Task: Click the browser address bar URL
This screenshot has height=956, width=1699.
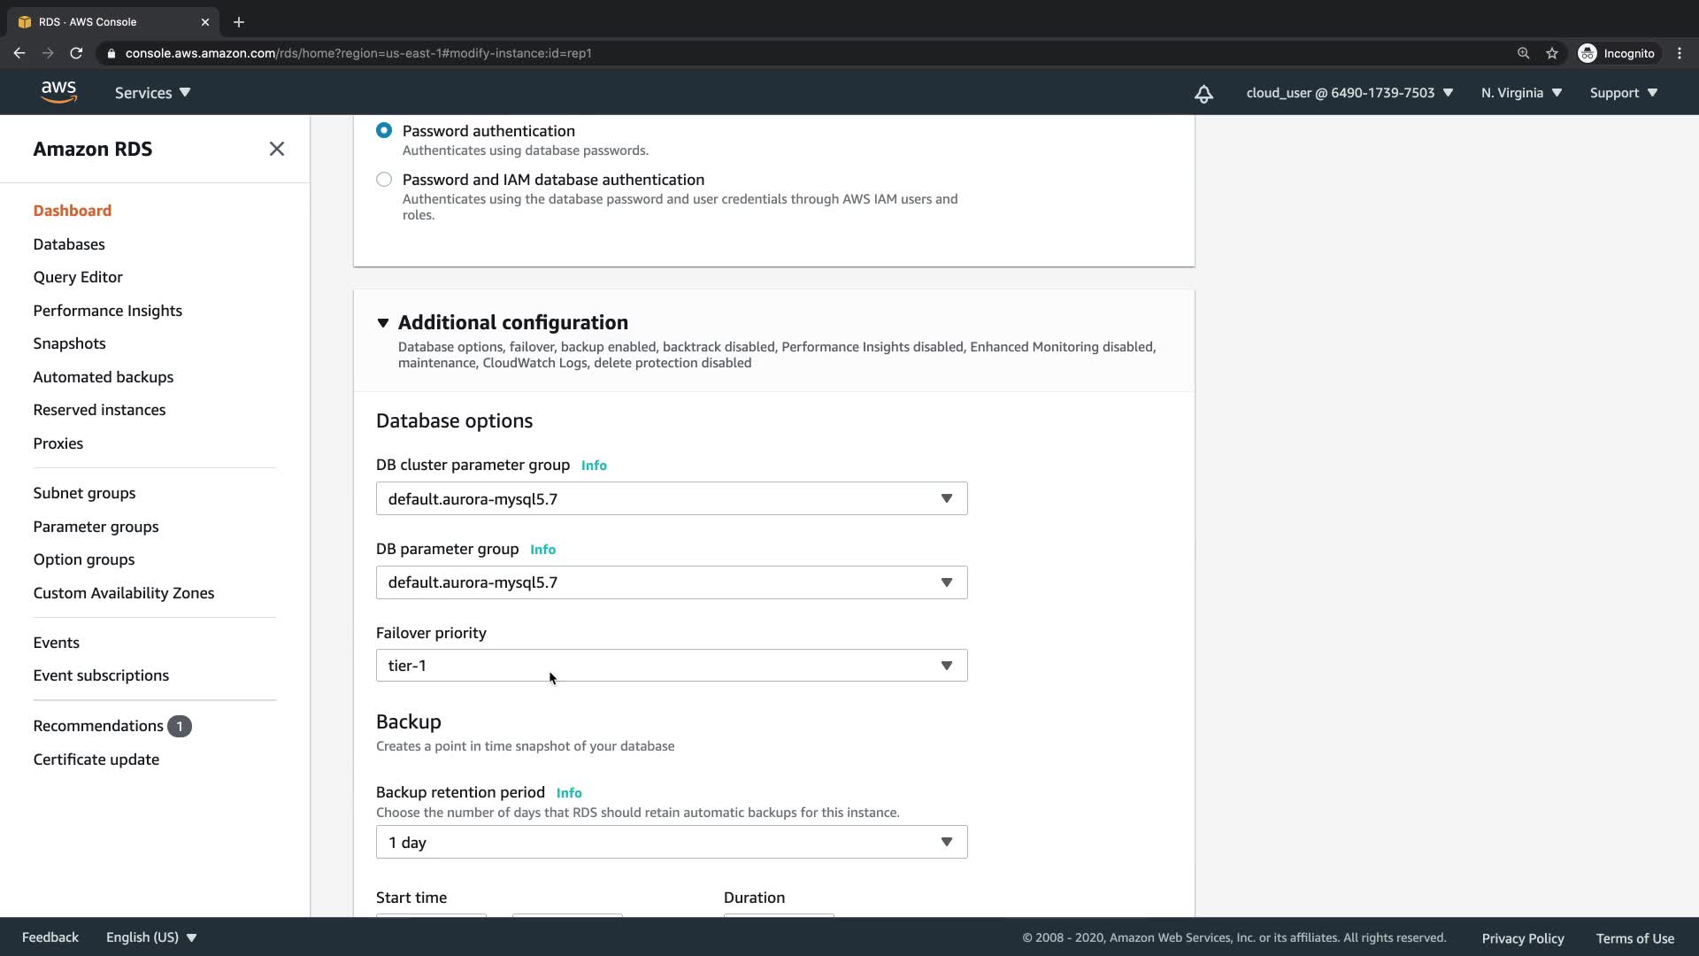Action: point(358,53)
